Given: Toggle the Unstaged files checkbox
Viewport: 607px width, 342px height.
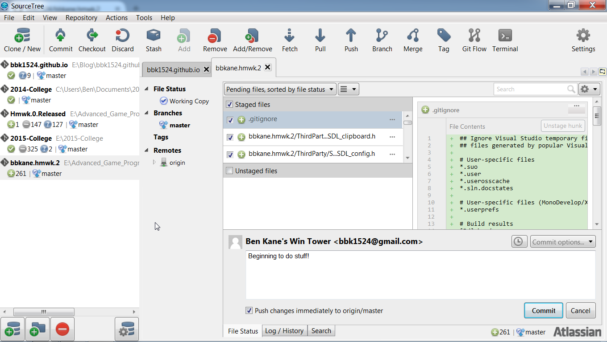Looking at the screenshot, I should coord(229,171).
